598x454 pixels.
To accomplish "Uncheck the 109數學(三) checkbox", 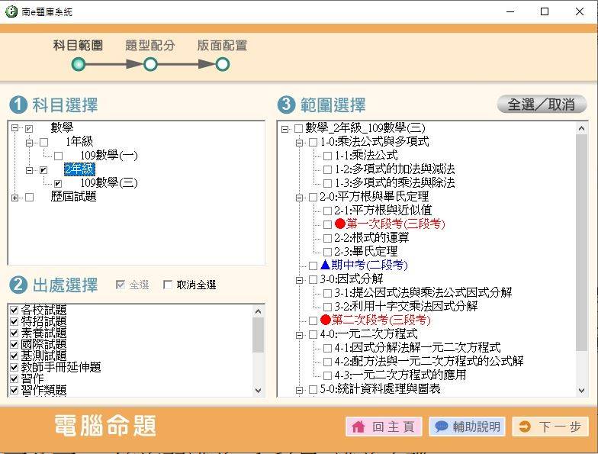I will pyautogui.click(x=58, y=183).
